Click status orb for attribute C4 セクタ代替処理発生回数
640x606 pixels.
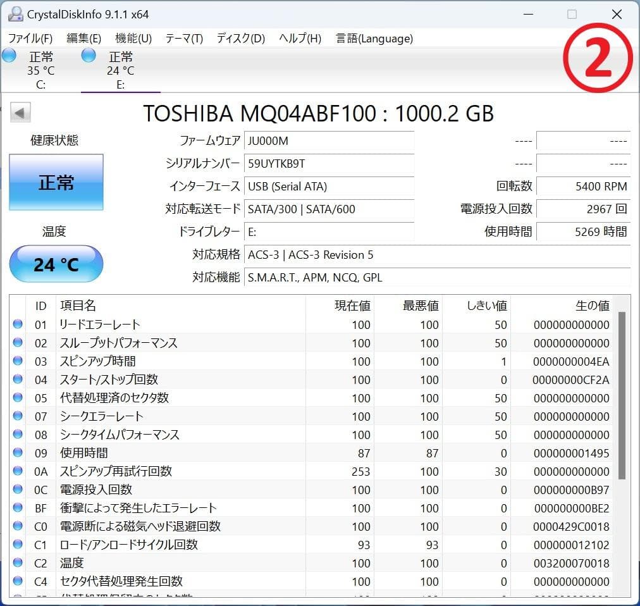coord(18,581)
